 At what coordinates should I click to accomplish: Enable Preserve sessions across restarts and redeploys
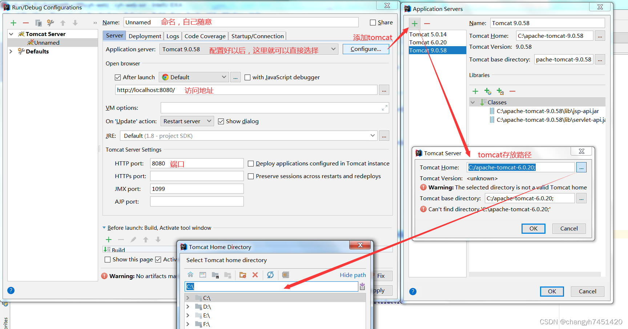[251, 176]
